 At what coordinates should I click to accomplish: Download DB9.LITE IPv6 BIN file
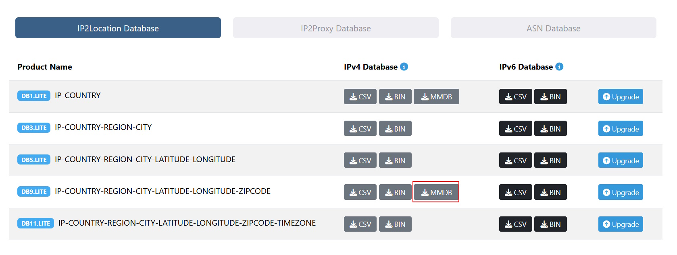pos(550,192)
